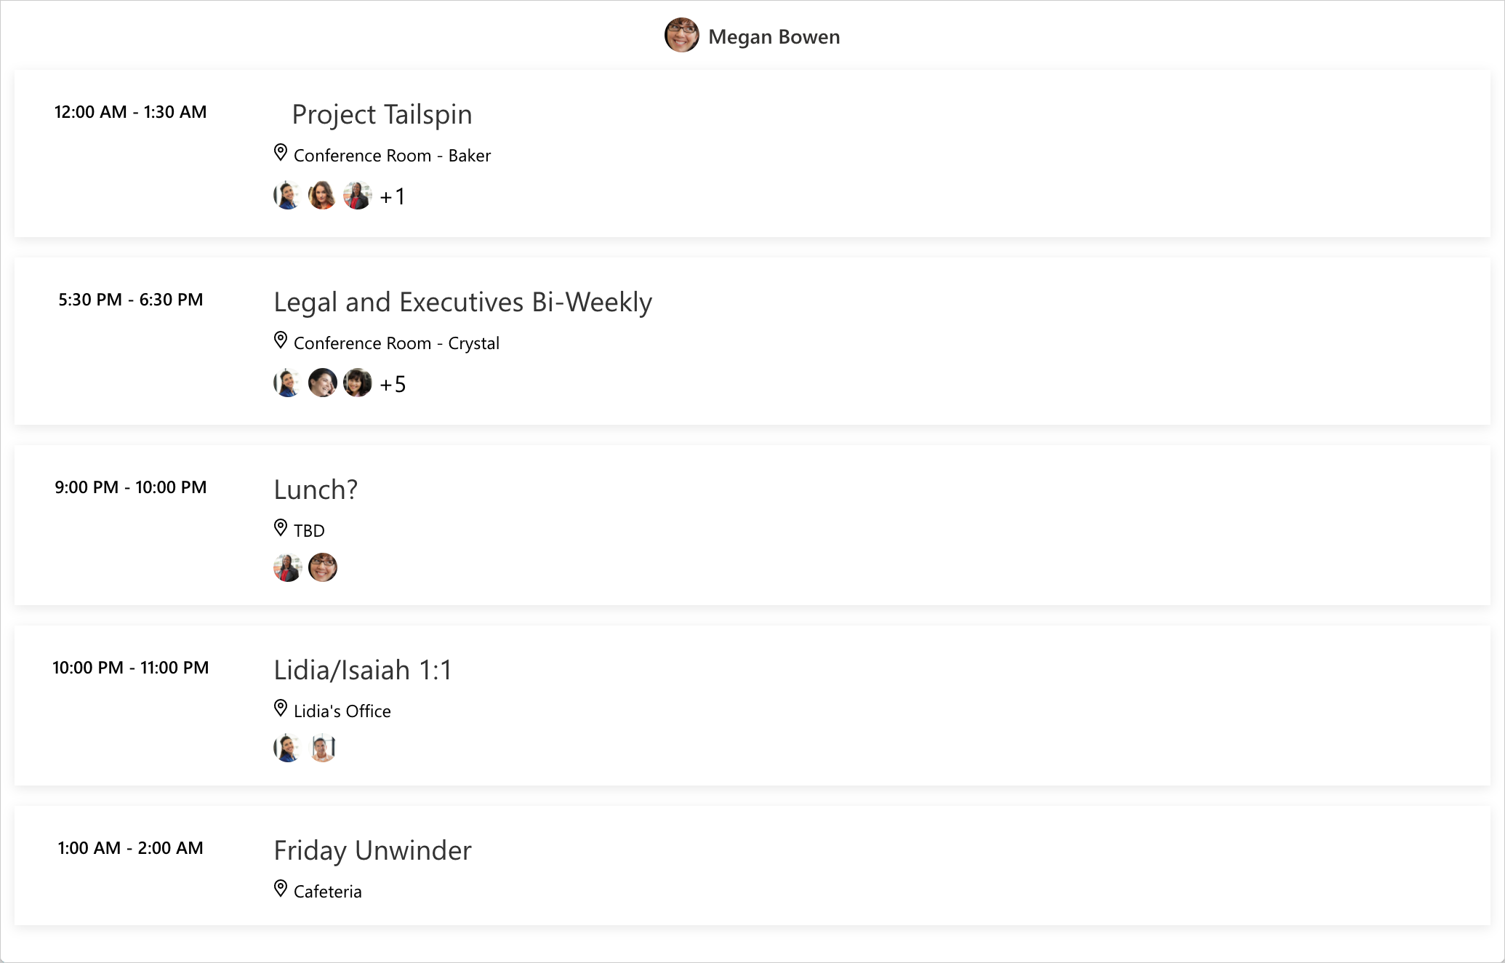Image resolution: width=1505 pixels, height=963 pixels.
Task: Toggle the Project Tailspin event expansion
Action: pyautogui.click(x=382, y=113)
